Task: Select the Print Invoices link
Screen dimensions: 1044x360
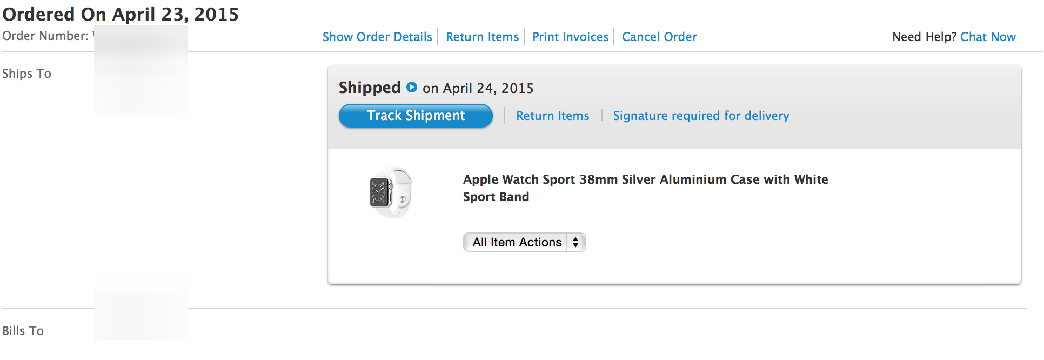Action: [x=570, y=37]
